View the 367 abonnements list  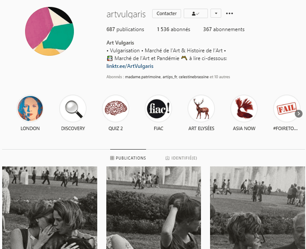(x=223, y=29)
